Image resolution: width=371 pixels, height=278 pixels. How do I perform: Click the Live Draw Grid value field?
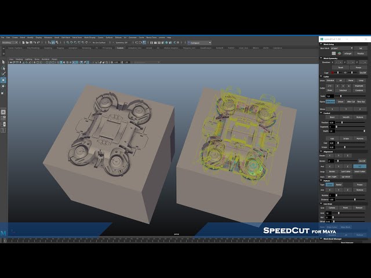329,213
